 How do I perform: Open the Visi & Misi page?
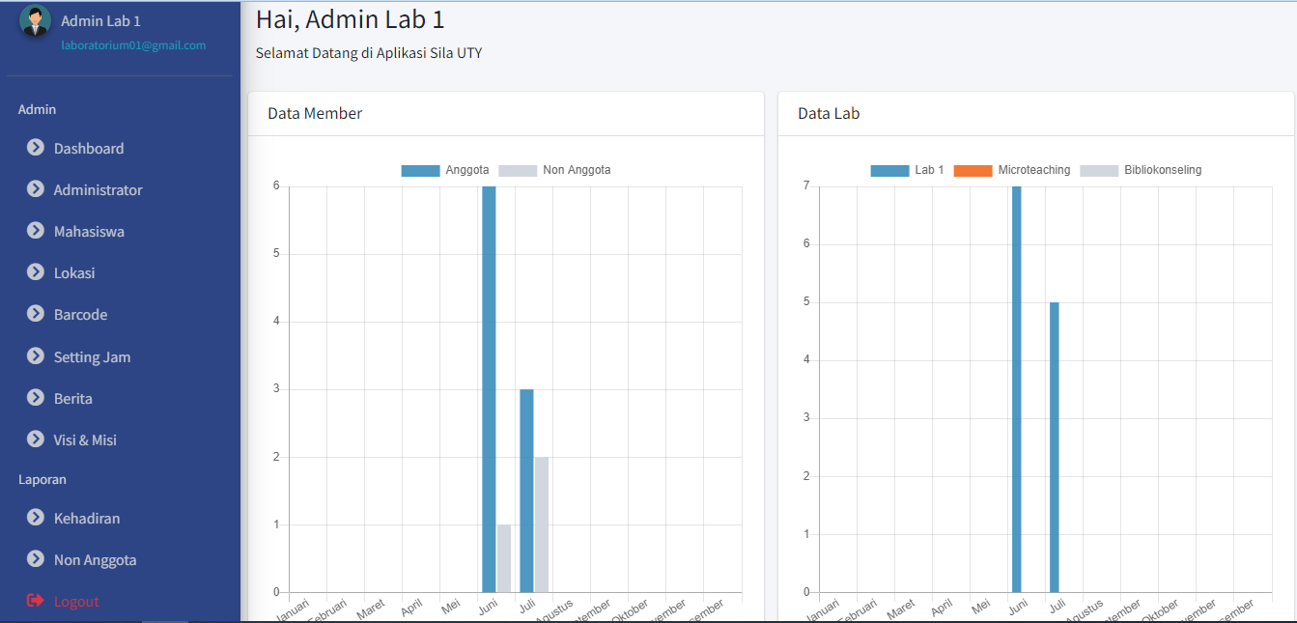click(x=85, y=439)
